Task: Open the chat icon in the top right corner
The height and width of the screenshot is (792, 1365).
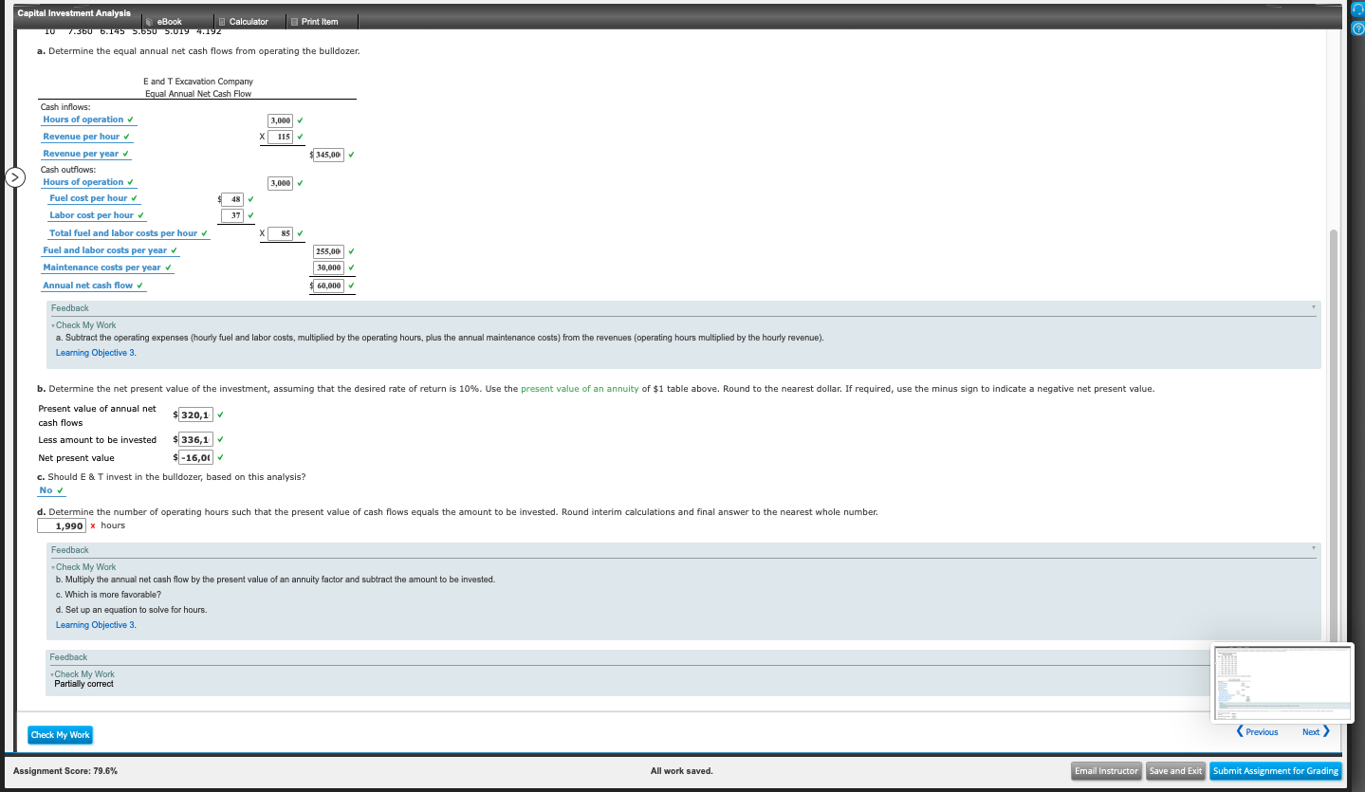Action: click(x=1356, y=9)
